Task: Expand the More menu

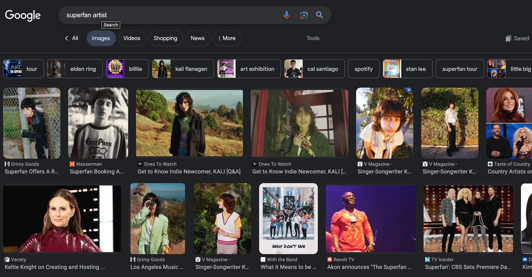Action: pyautogui.click(x=227, y=38)
